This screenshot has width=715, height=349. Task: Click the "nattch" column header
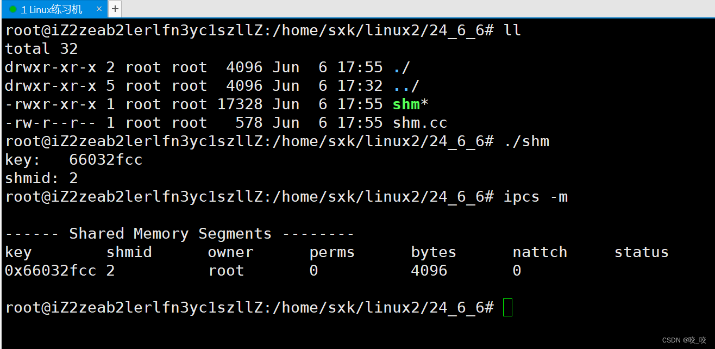[x=540, y=252]
